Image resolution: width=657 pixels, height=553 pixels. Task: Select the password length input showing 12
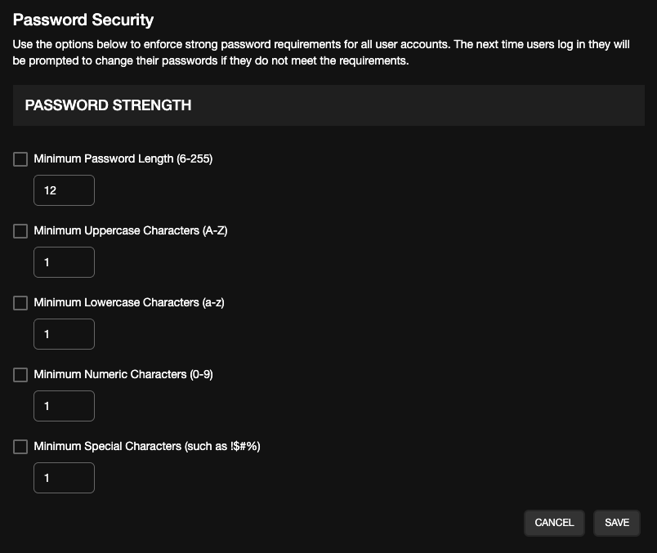64,190
